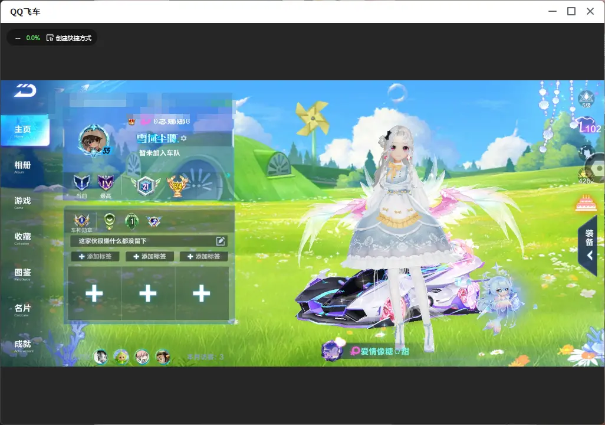Maximize the QQ飞车 window
The image size is (605, 425).
point(571,12)
